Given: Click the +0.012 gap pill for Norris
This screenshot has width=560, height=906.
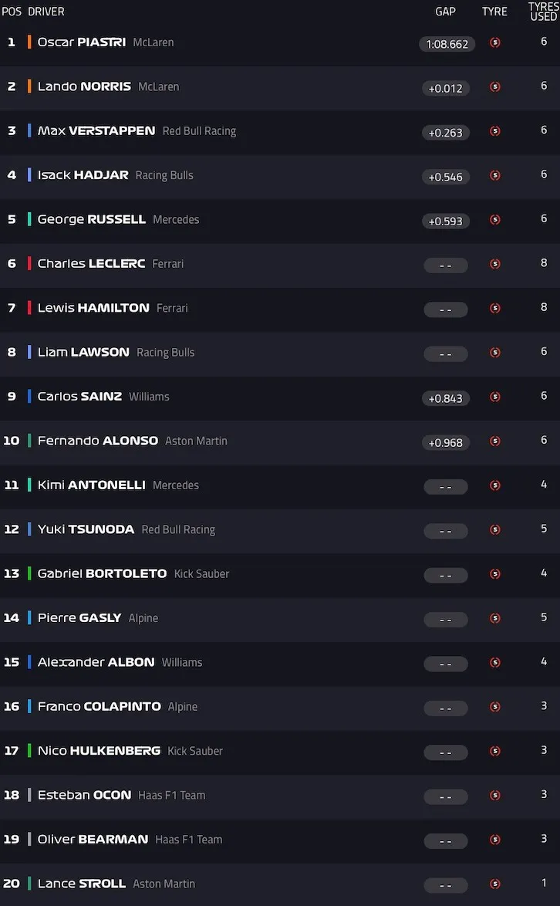Looking at the screenshot, I should (446, 89).
